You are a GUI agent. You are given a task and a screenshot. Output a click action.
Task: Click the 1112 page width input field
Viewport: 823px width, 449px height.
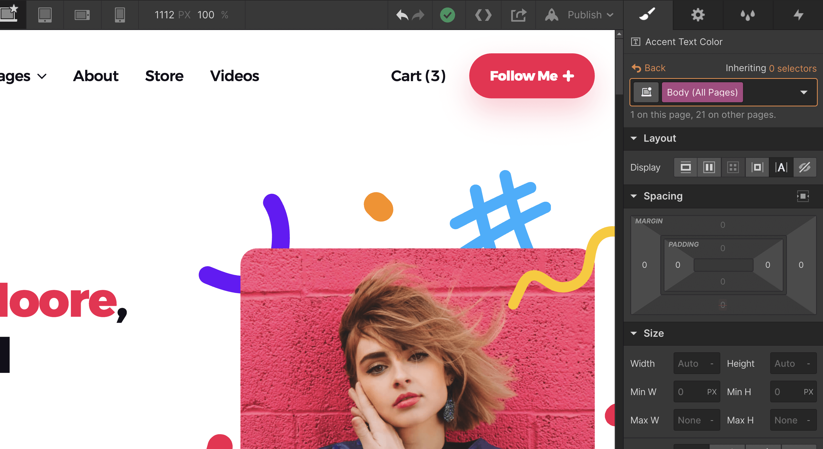(x=165, y=15)
